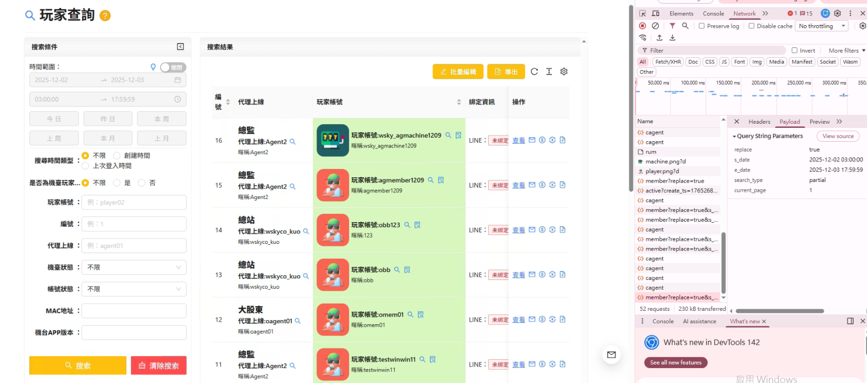Image resolution: width=867 pixels, height=383 pixels.
Task: Click the dollar coin icon for agmember1209
Action: (542, 185)
